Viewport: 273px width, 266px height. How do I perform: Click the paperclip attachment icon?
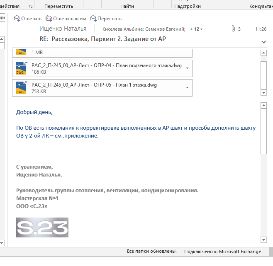click(x=233, y=29)
